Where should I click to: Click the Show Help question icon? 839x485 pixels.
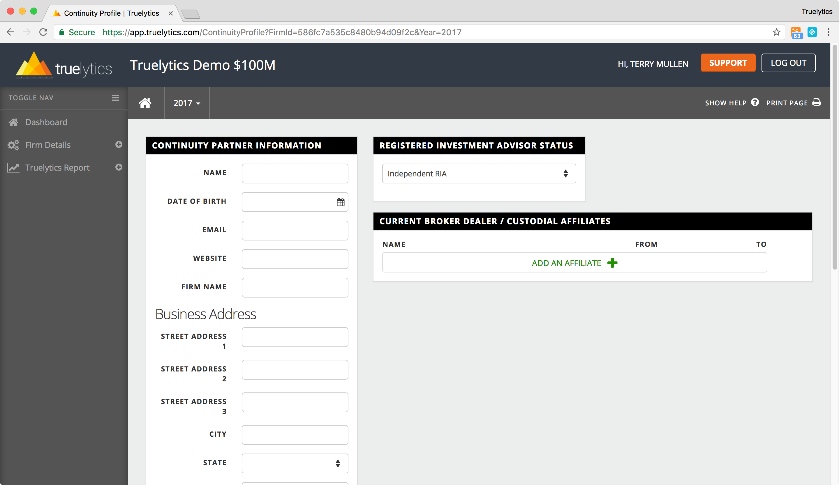(755, 102)
